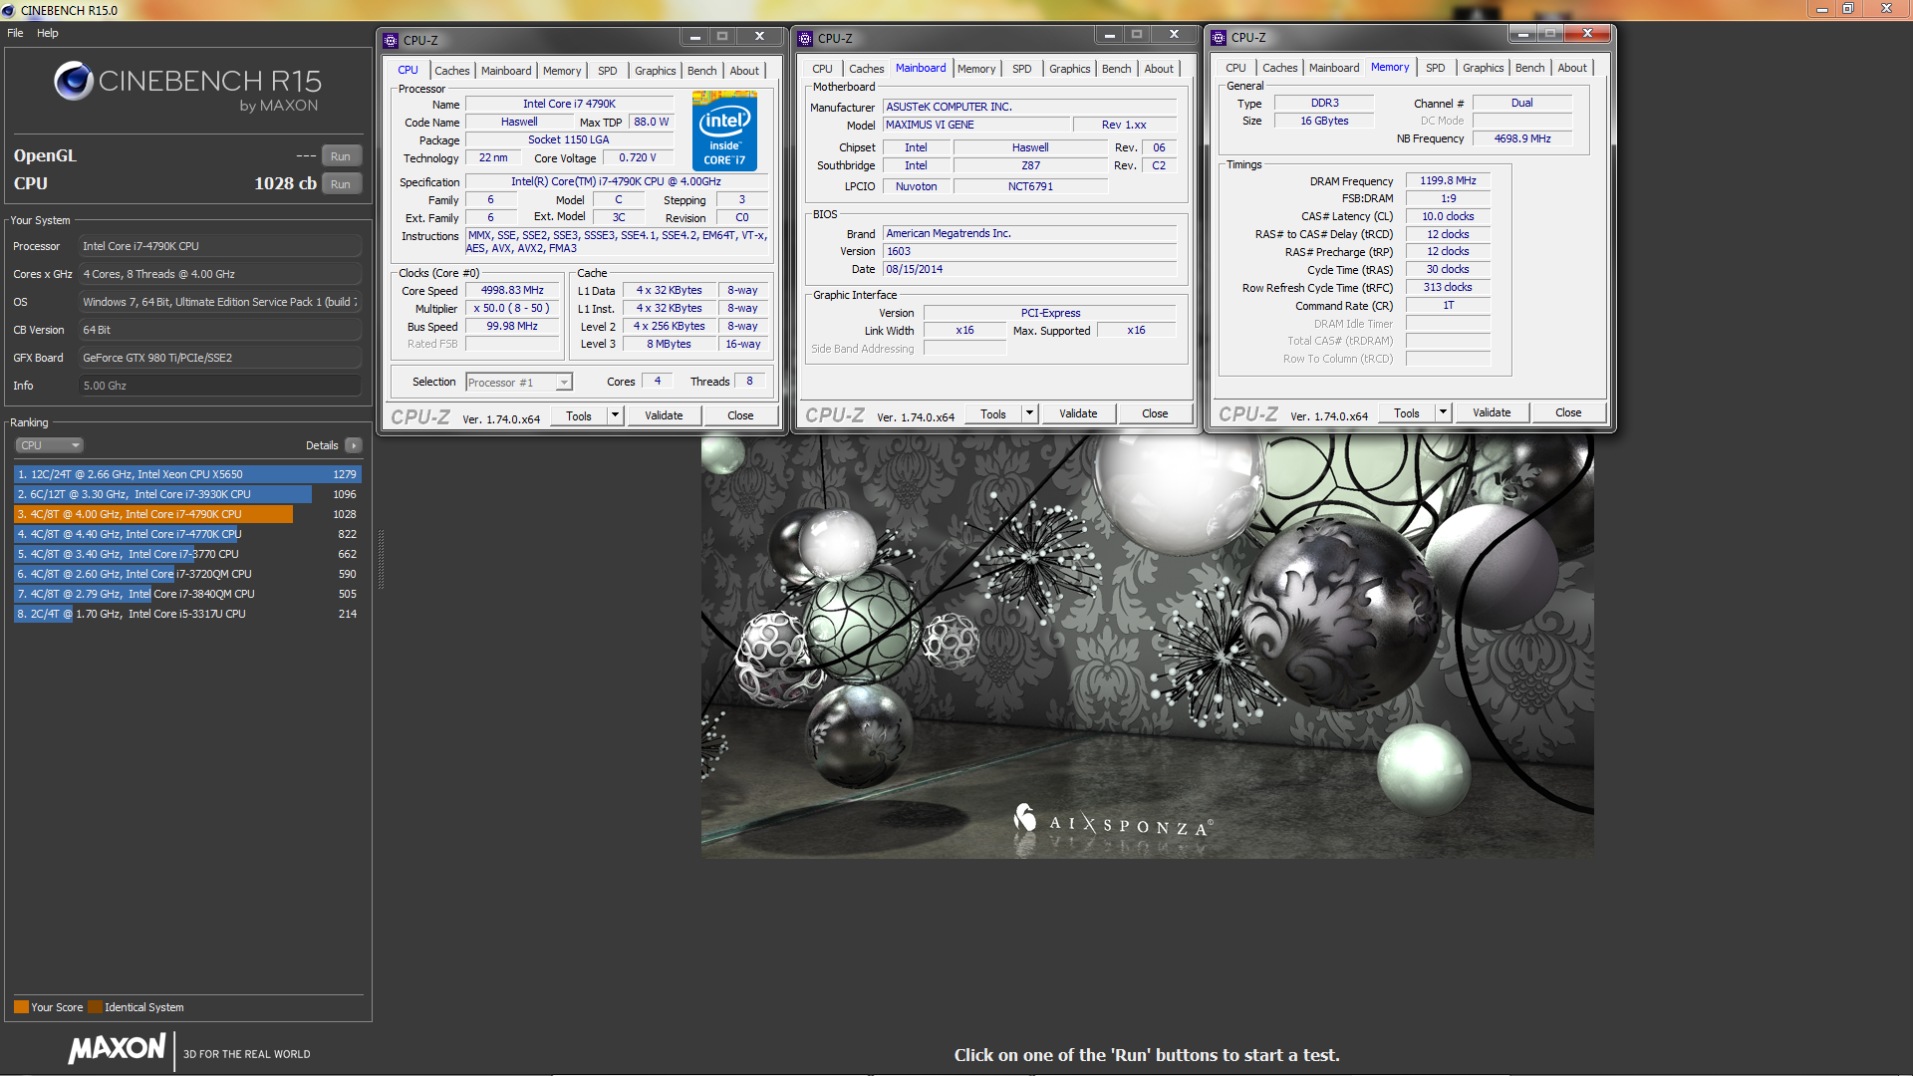This screenshot has height=1076, width=1913.
Task: Click the Core Voltage value 0.720 V
Action: click(638, 157)
